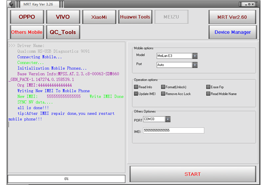Launch MRT Ver2.60
This screenshot has width=267, height=185.
pyautogui.click(x=232, y=17)
